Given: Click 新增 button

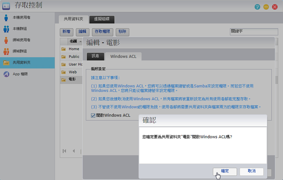Looking at the screenshot, I should (x=66, y=32).
